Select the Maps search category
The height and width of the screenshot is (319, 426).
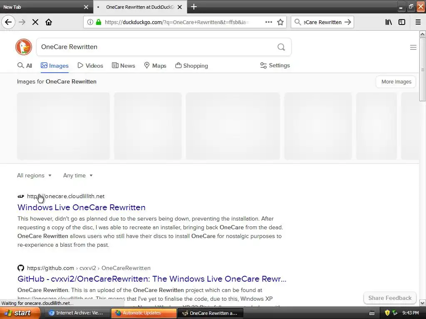(x=155, y=66)
